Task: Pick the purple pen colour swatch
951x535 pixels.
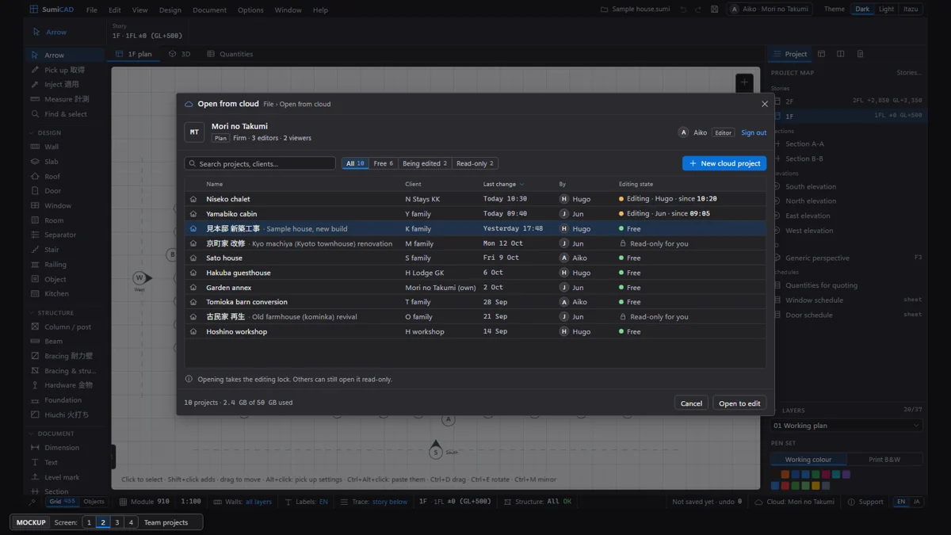Action: tap(846, 475)
